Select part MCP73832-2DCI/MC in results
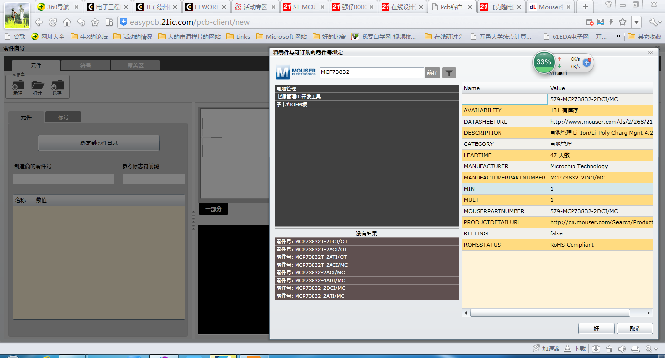This screenshot has width=665, height=358. coord(367,288)
